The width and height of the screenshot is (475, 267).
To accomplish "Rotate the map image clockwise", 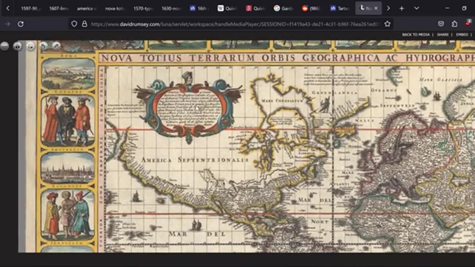I will pyautogui.click(x=56, y=46).
